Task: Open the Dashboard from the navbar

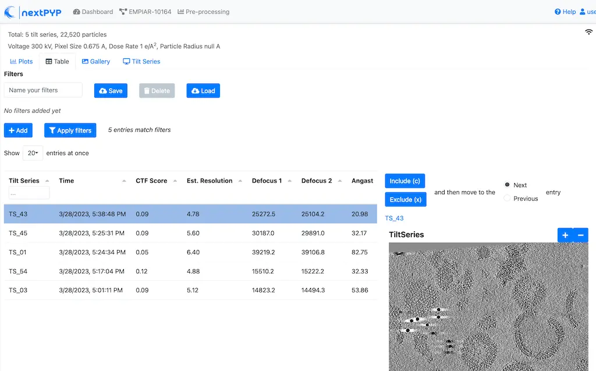Action: tap(93, 12)
